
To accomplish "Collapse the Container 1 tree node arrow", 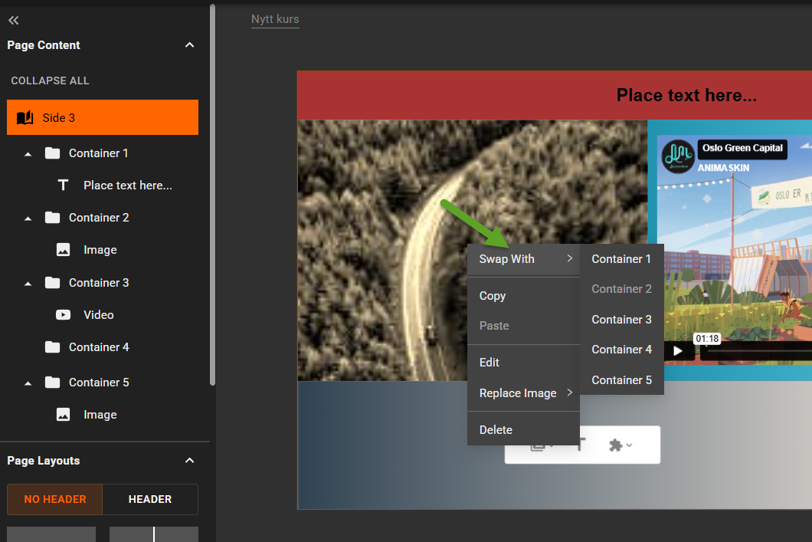I will pyautogui.click(x=28, y=154).
